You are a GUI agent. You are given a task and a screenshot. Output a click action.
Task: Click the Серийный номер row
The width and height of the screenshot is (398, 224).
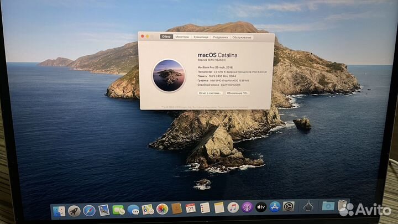pos(219,85)
